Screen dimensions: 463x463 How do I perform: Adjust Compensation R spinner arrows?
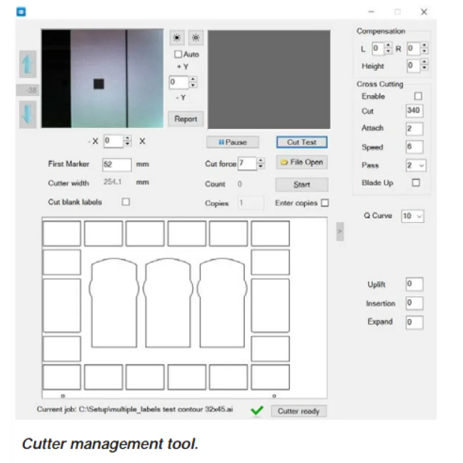(x=424, y=48)
